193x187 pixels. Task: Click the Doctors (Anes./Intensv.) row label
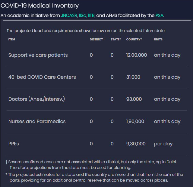[x=36, y=99]
